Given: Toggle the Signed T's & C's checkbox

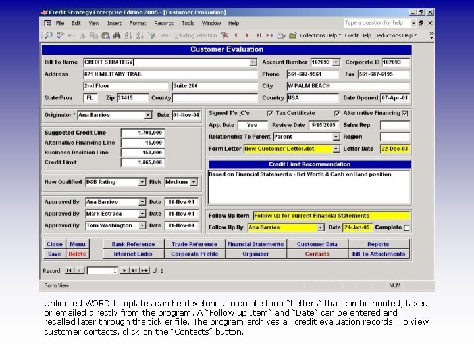Looking at the screenshot, I should [x=270, y=114].
